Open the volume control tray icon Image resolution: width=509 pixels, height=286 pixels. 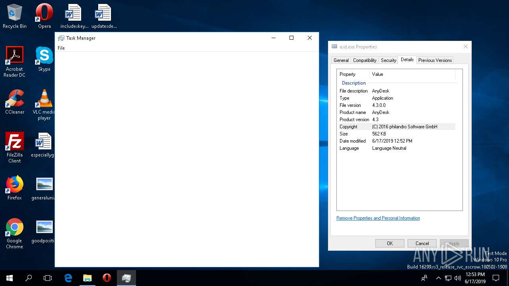pos(458,278)
